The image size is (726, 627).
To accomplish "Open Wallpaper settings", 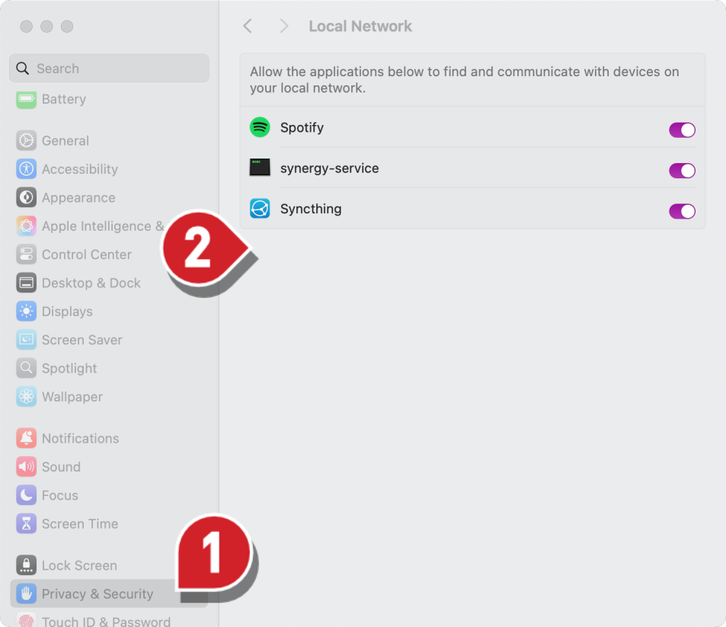I will pyautogui.click(x=72, y=397).
